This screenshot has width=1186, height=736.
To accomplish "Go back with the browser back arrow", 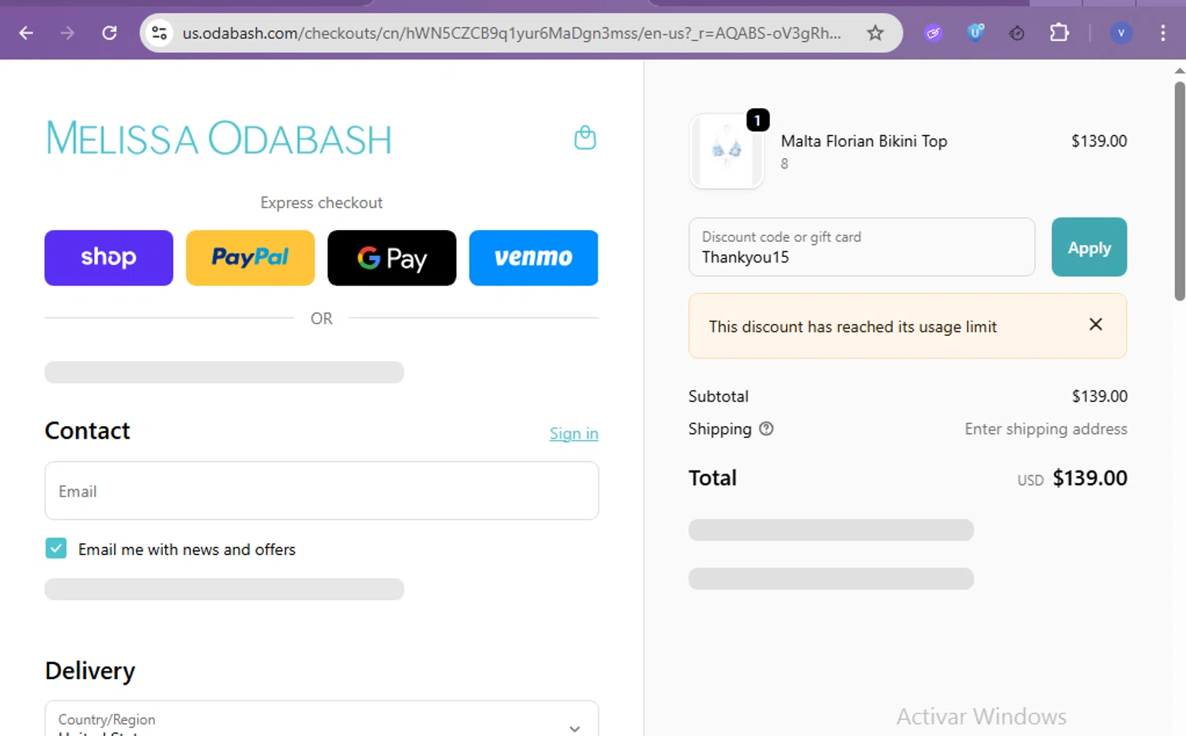I will (26, 33).
